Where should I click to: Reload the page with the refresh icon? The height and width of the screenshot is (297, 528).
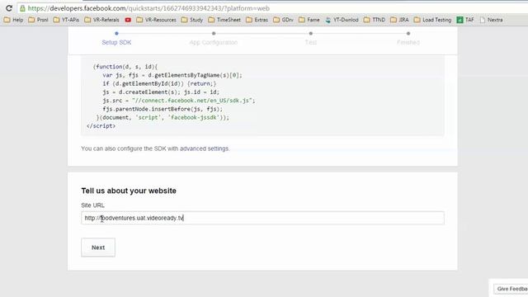coord(9,8)
